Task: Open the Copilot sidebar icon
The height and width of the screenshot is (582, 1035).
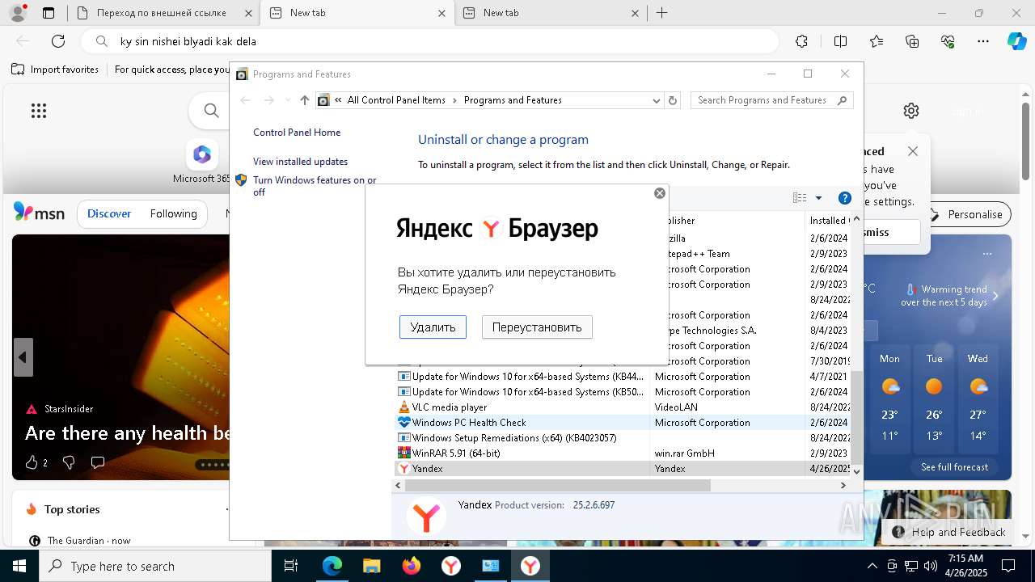Action: click(x=1016, y=41)
